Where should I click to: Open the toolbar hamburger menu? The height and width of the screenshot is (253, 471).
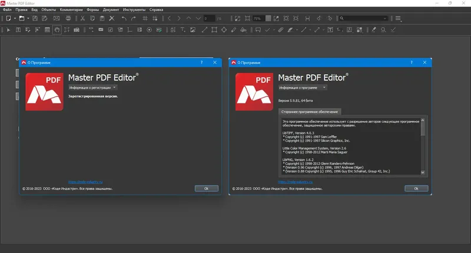pyautogui.click(x=399, y=18)
